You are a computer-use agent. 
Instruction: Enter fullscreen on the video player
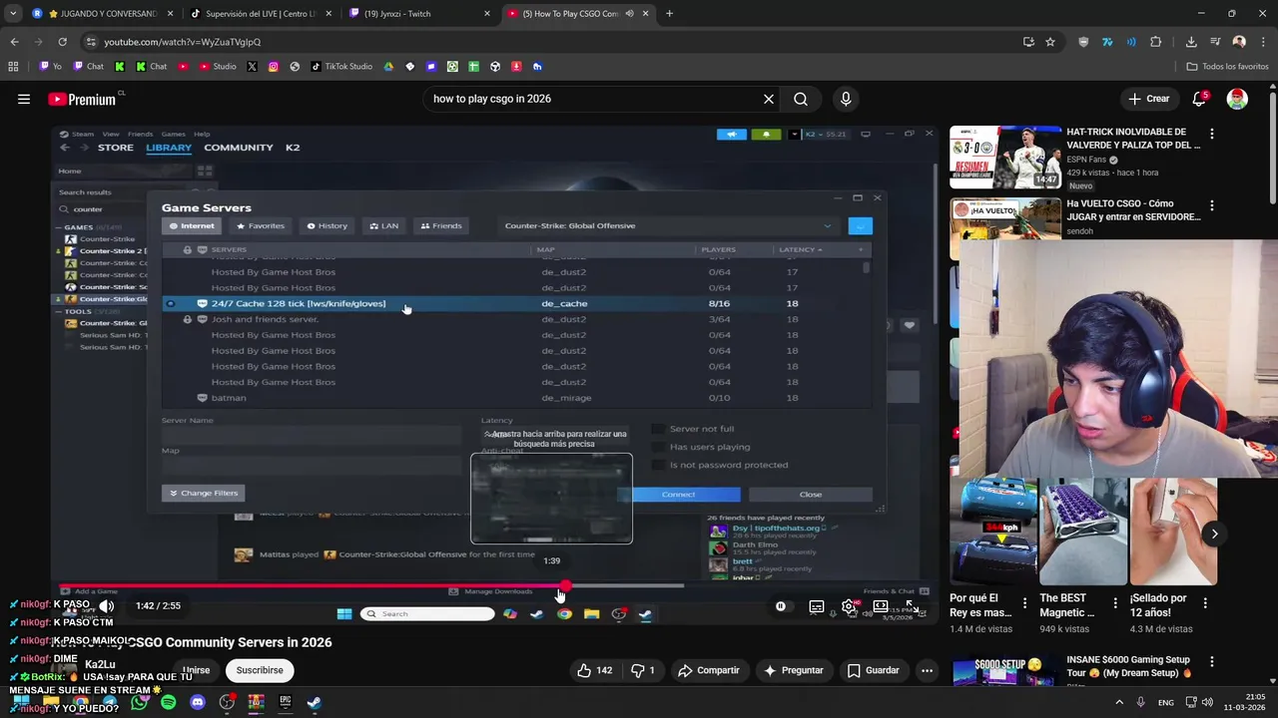(912, 606)
